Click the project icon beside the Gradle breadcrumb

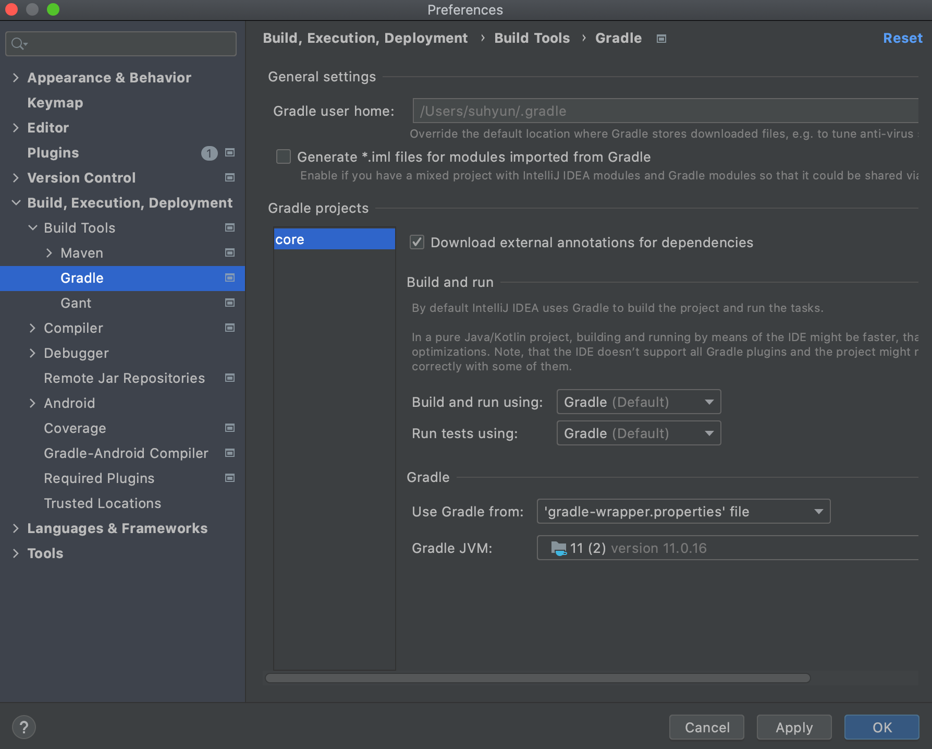tap(661, 39)
